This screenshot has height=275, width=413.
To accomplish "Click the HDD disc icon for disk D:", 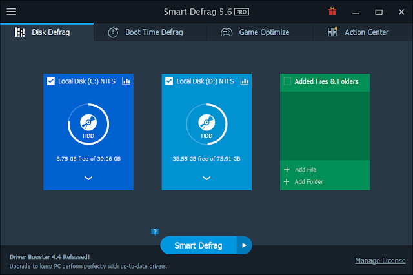I will pos(206,123).
